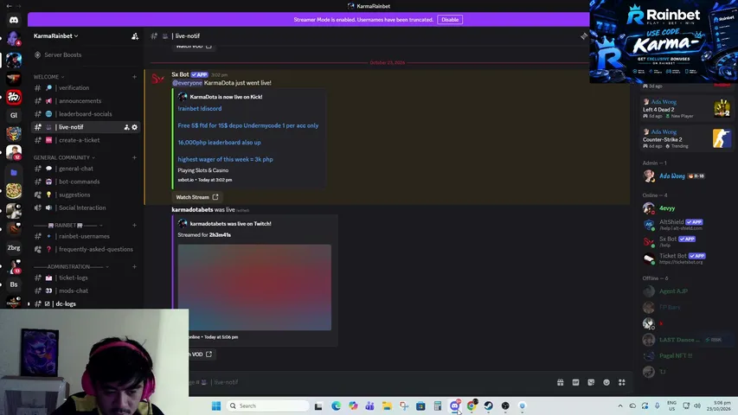Open the suggestions channel
Screen dimensions: 738x415
click(x=86, y=195)
